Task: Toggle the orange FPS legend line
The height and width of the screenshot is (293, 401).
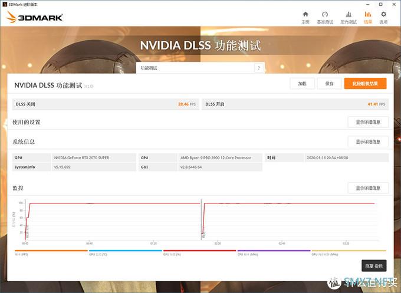Action: (x=51, y=252)
